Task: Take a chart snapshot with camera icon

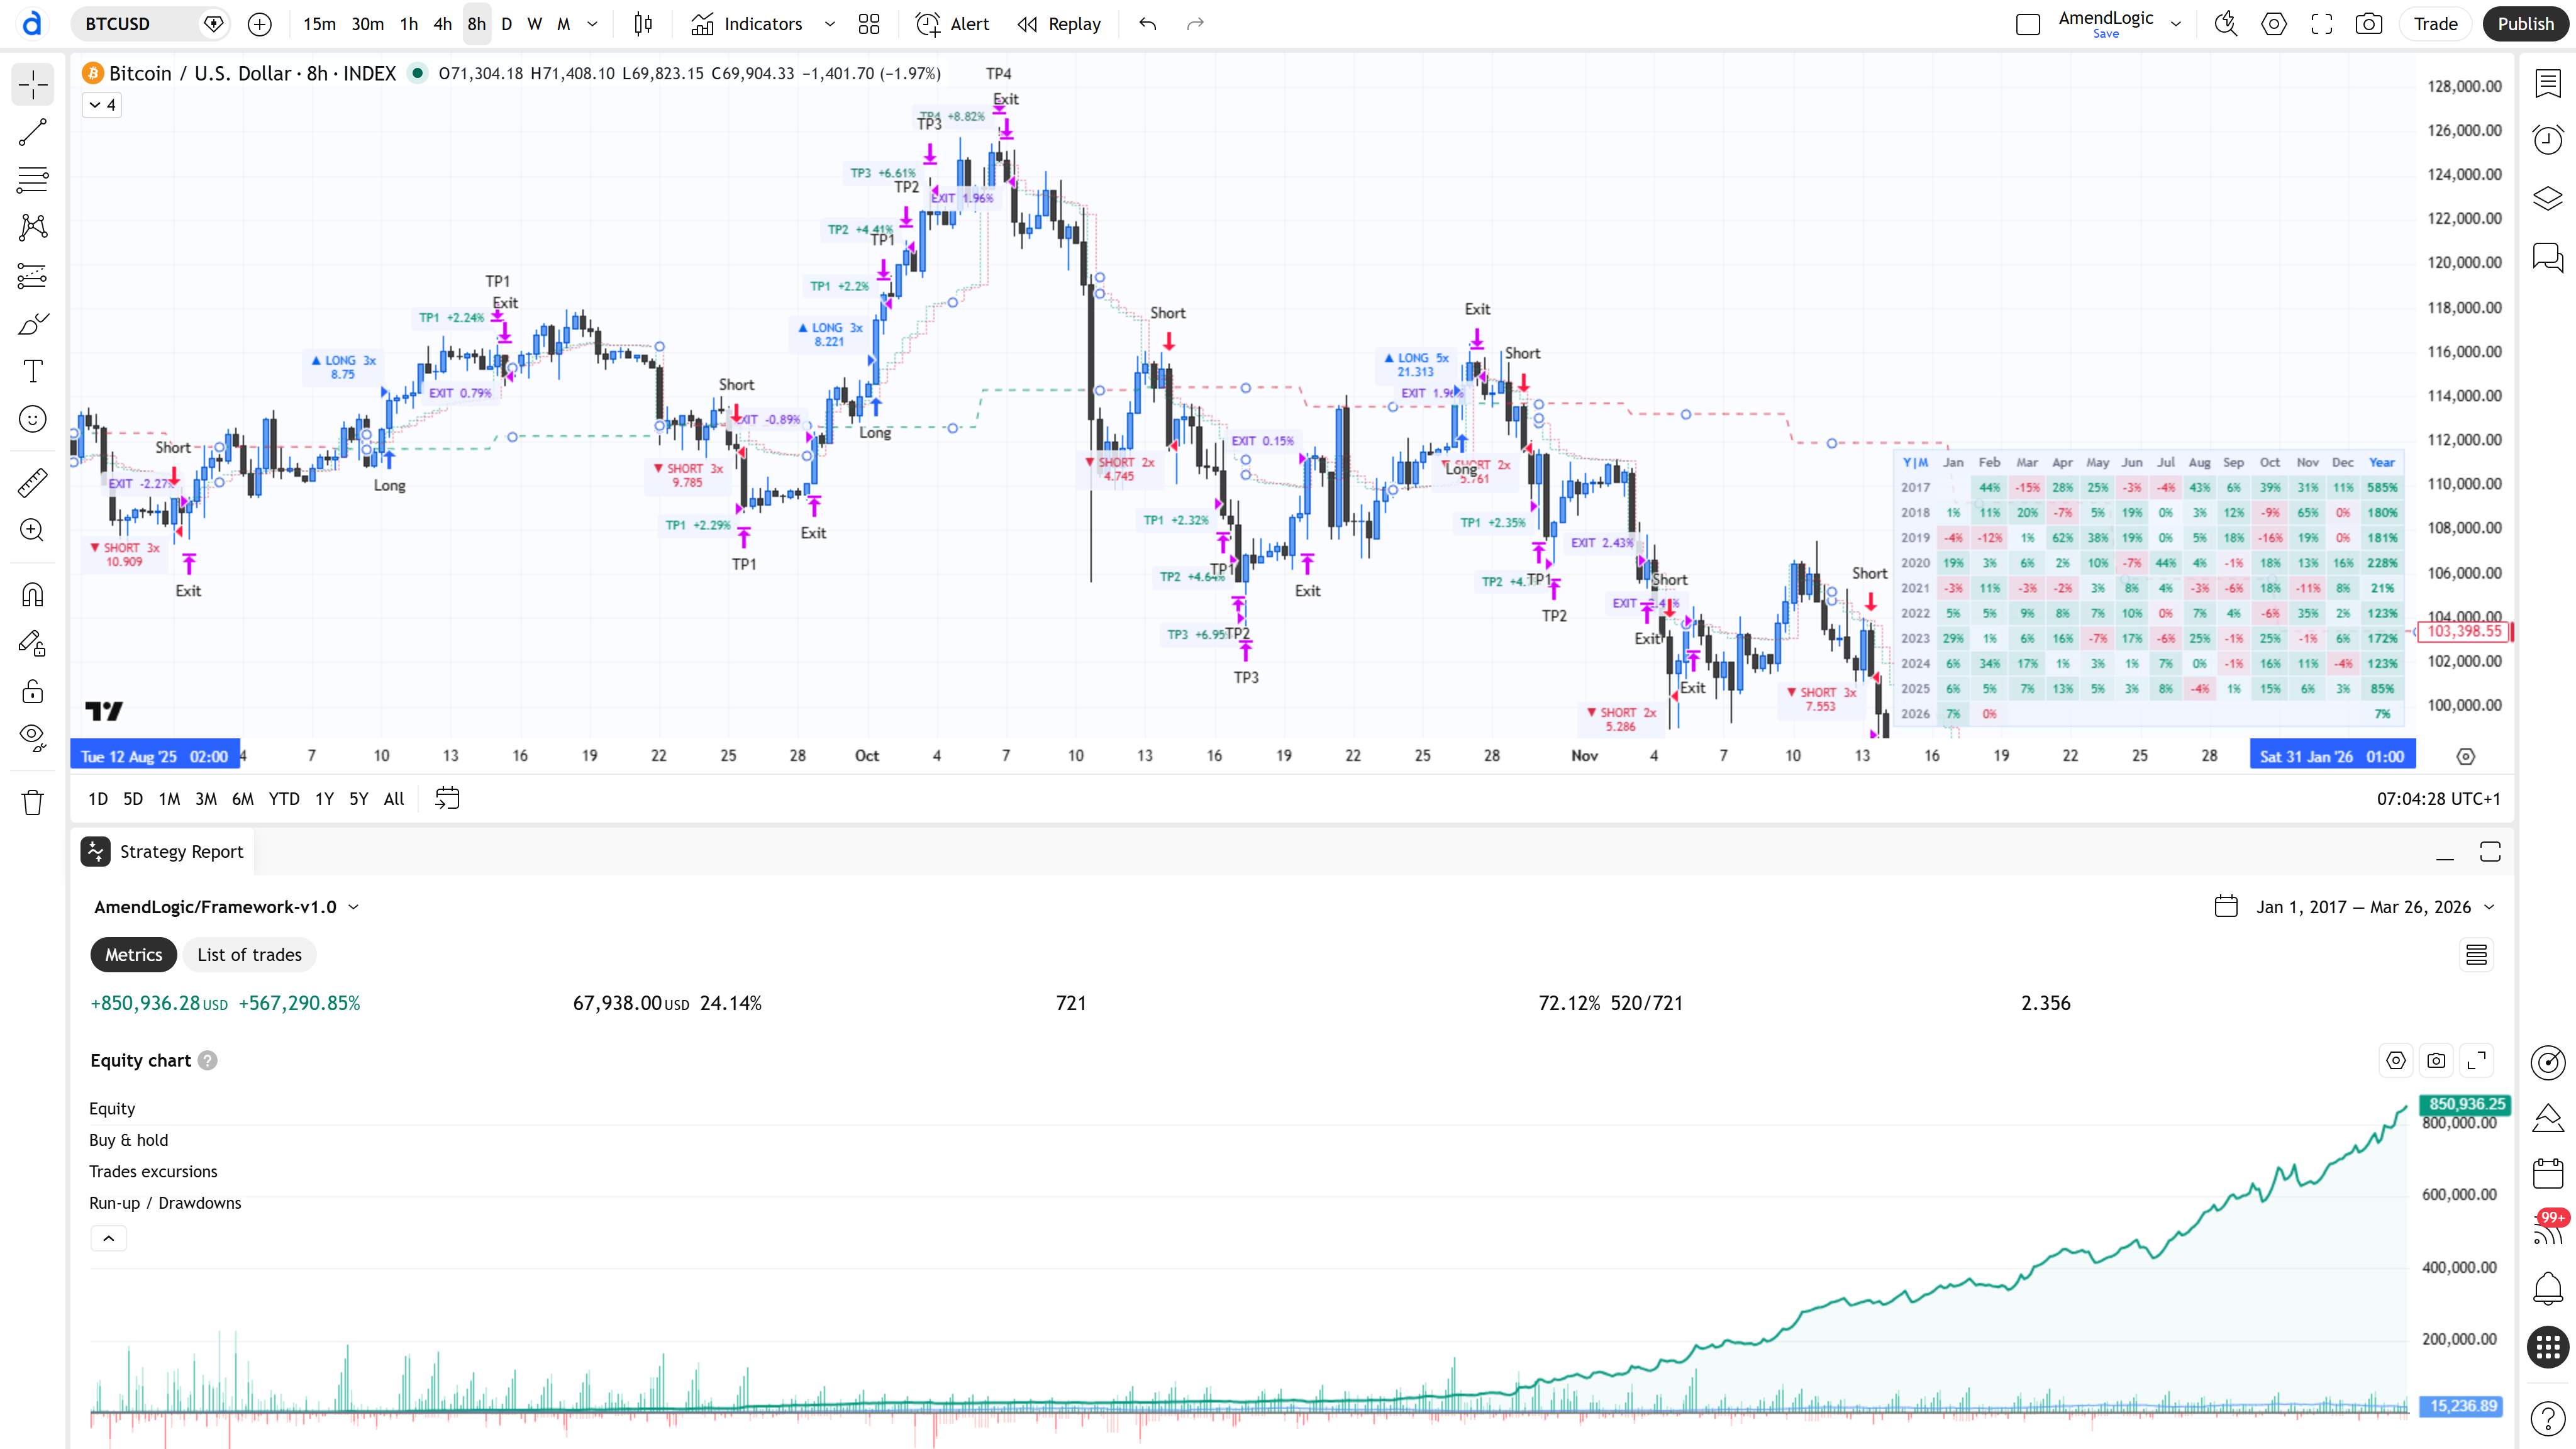Action: pyautogui.click(x=2368, y=24)
